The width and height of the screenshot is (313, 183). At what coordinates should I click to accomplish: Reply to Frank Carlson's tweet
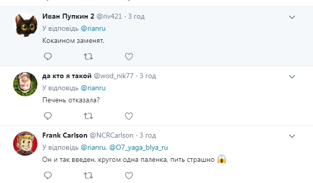pyautogui.click(x=48, y=175)
